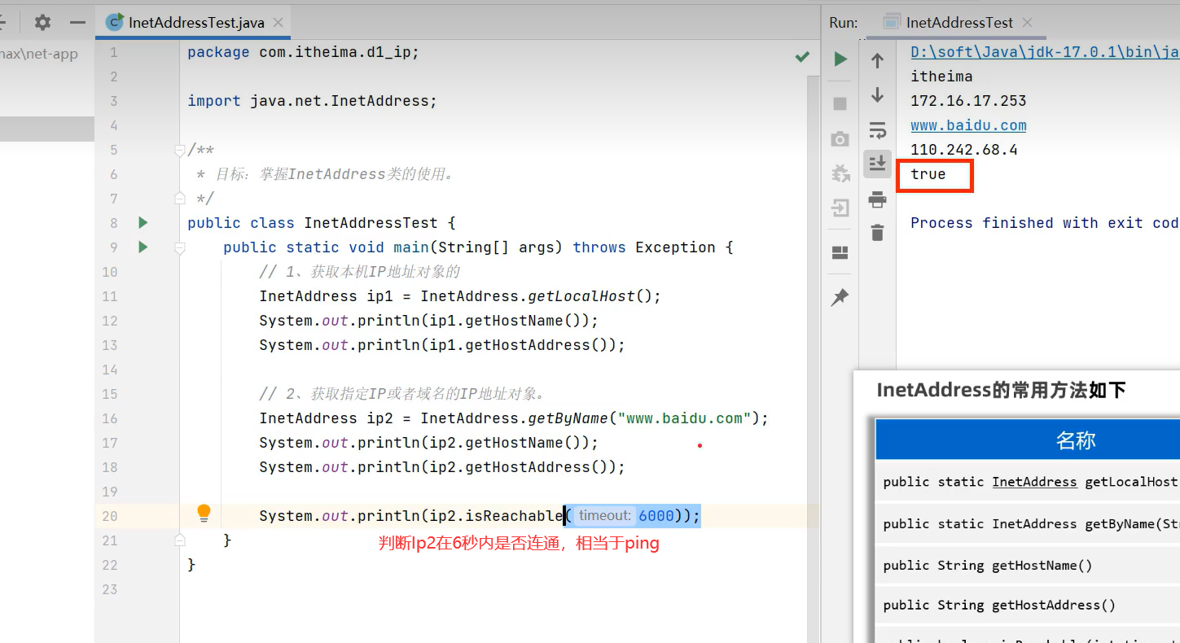Click the InetAddress的常用方法如下 heading

click(x=1001, y=390)
